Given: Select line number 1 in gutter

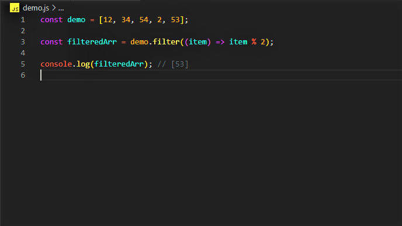Looking at the screenshot, I should pyautogui.click(x=23, y=20).
